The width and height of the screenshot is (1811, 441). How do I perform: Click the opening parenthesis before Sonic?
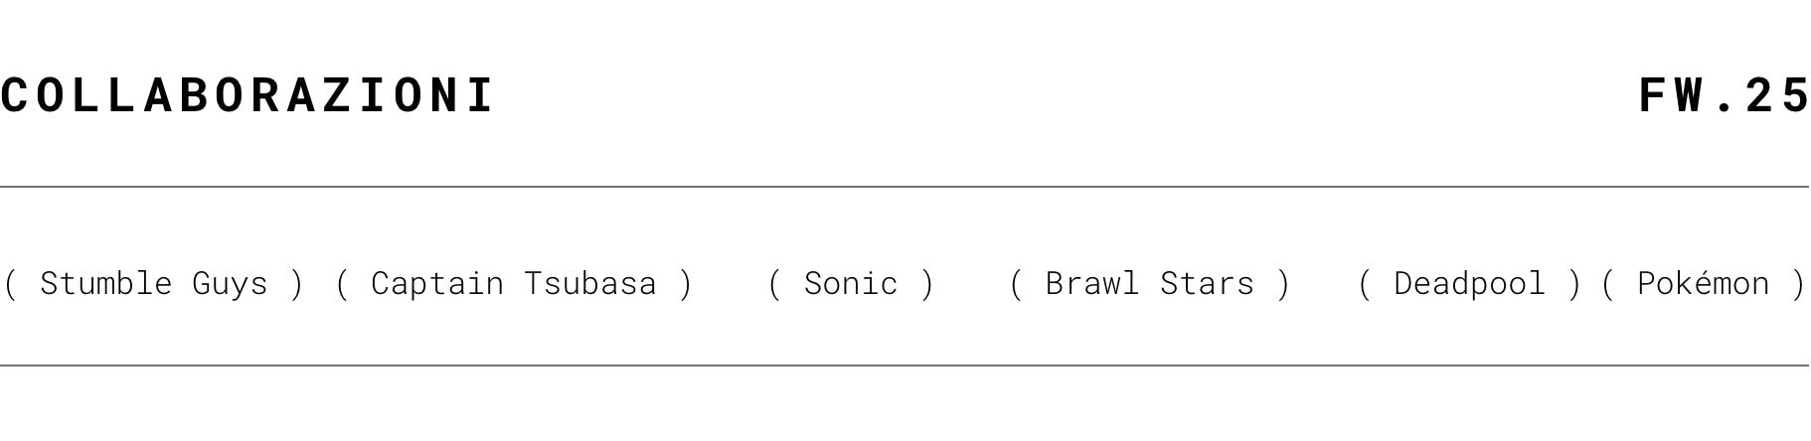775,284
